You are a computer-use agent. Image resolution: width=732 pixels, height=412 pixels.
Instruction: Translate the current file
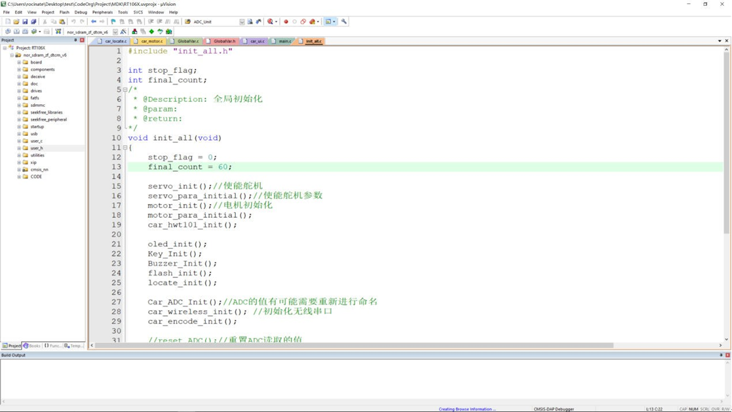[8, 31]
